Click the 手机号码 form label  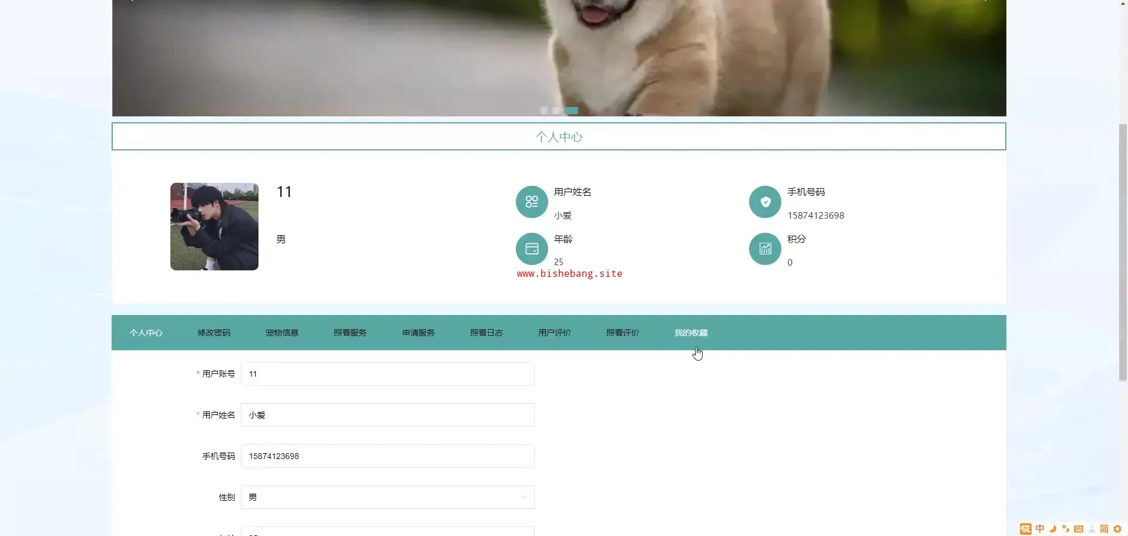[x=219, y=456]
